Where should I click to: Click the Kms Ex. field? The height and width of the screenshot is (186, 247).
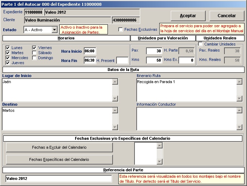pos(187,60)
